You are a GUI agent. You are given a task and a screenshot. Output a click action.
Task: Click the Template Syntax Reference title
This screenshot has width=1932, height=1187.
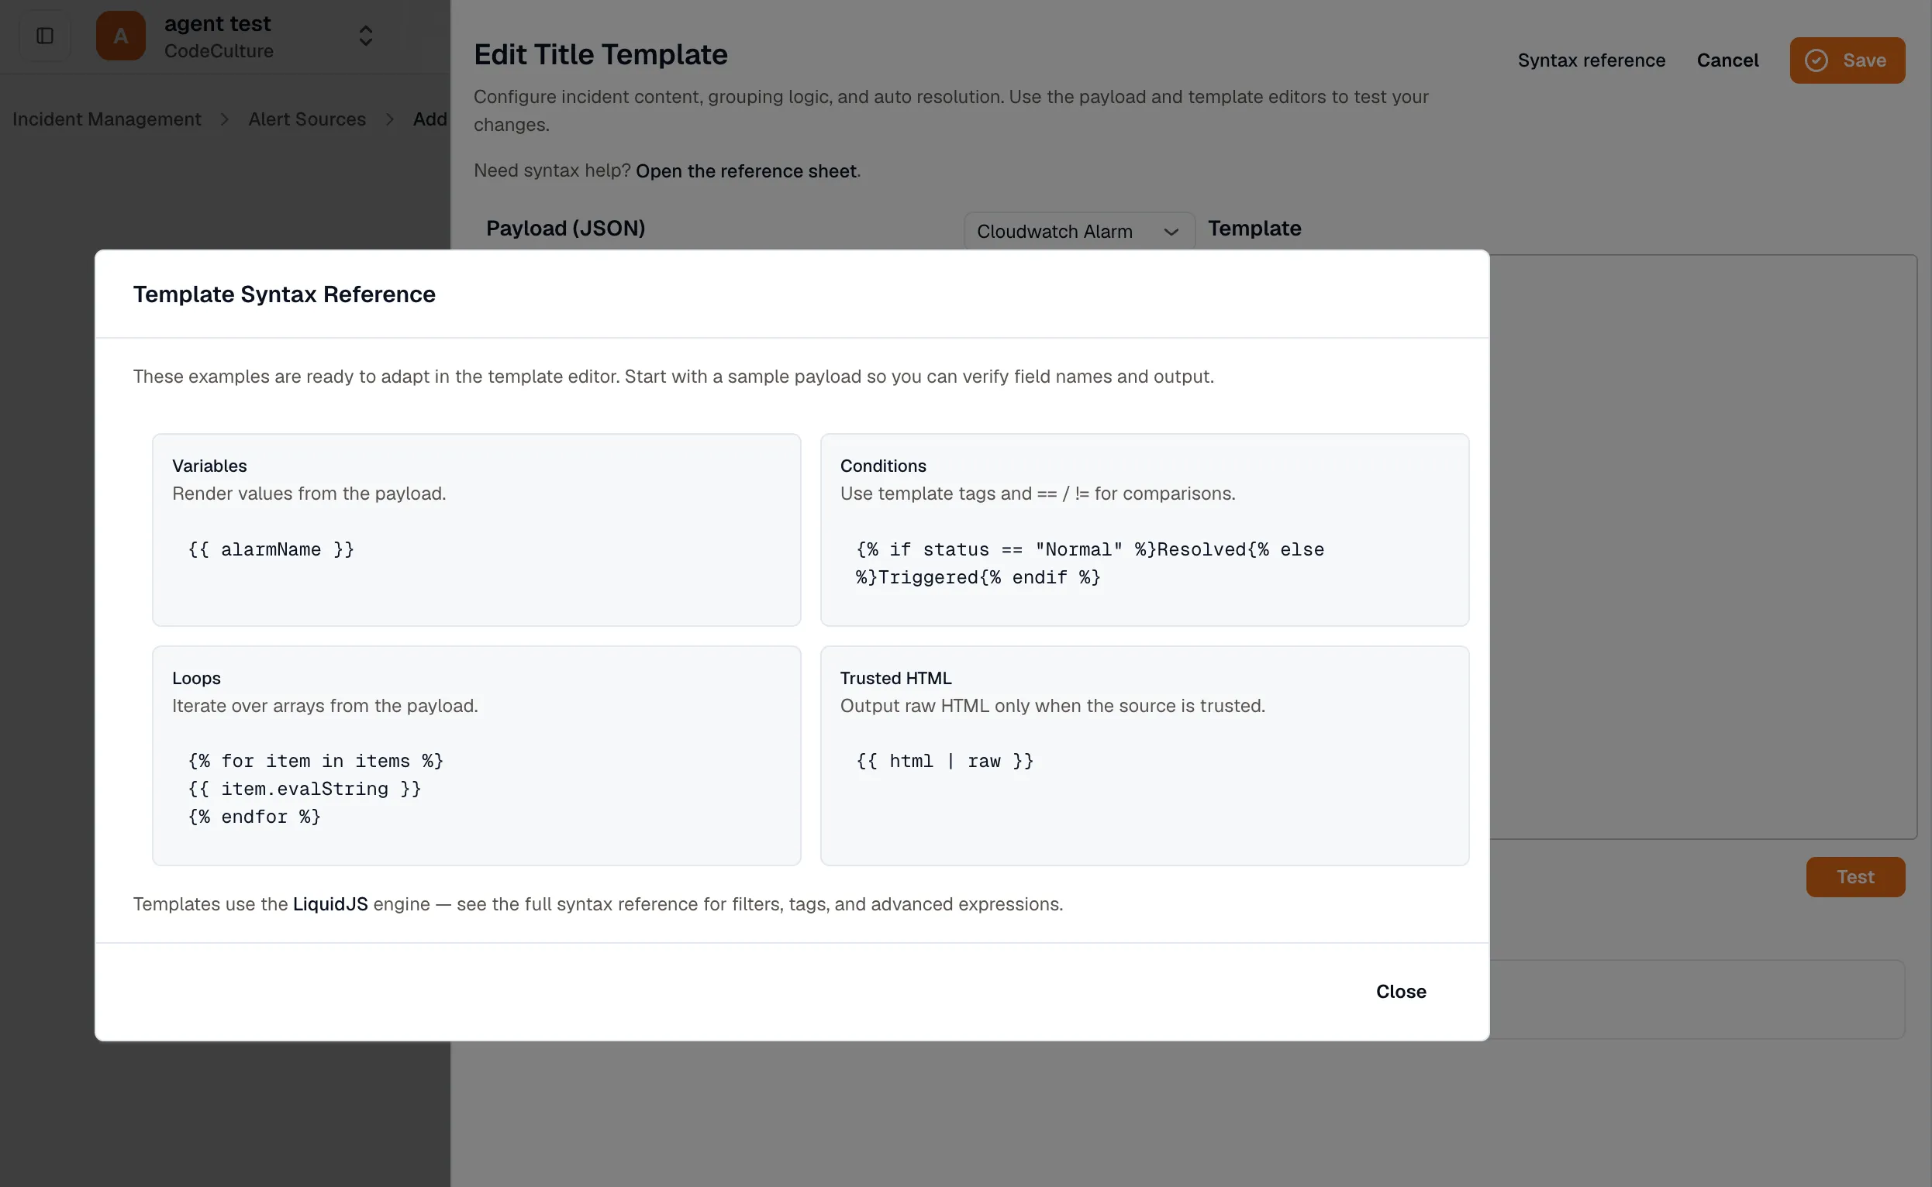285,294
